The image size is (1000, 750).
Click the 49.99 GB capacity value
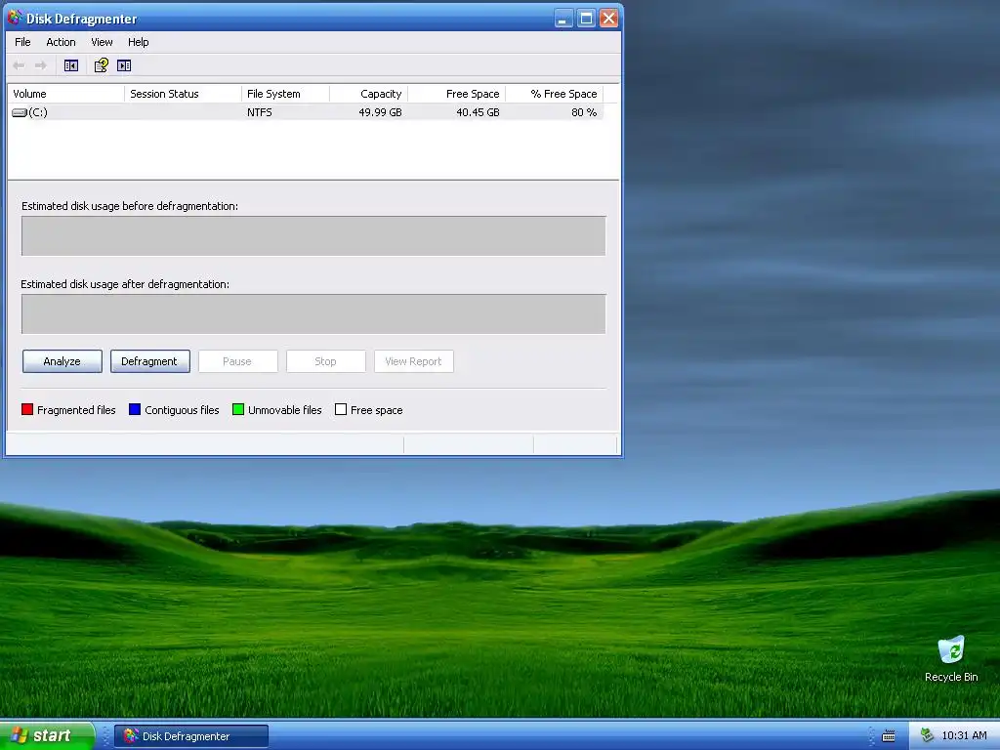380,112
